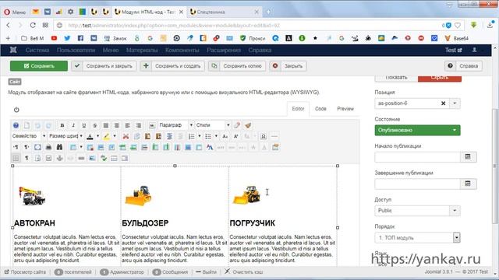Screen dimensions: 499x280
Task: Click the yellow highlight color swatch
Action: point(106,136)
